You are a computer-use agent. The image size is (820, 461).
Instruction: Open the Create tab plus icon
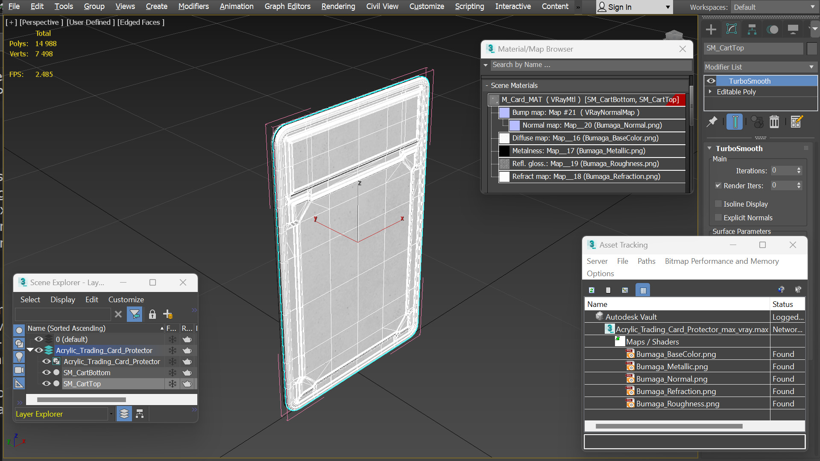(711, 29)
